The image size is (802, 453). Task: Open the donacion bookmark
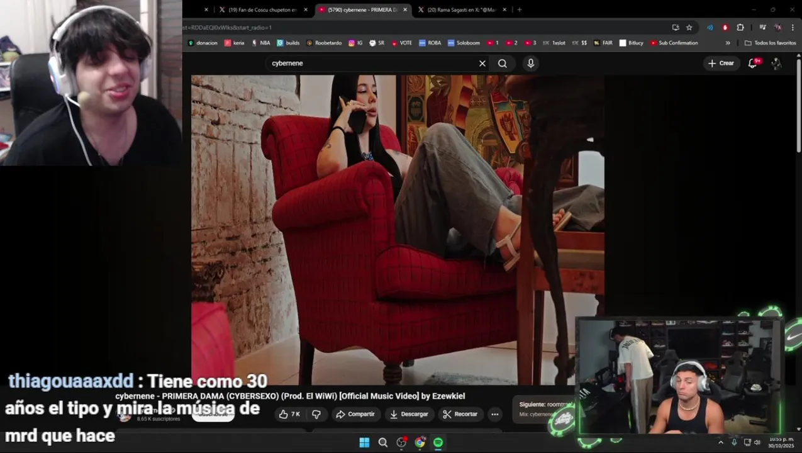click(x=203, y=43)
